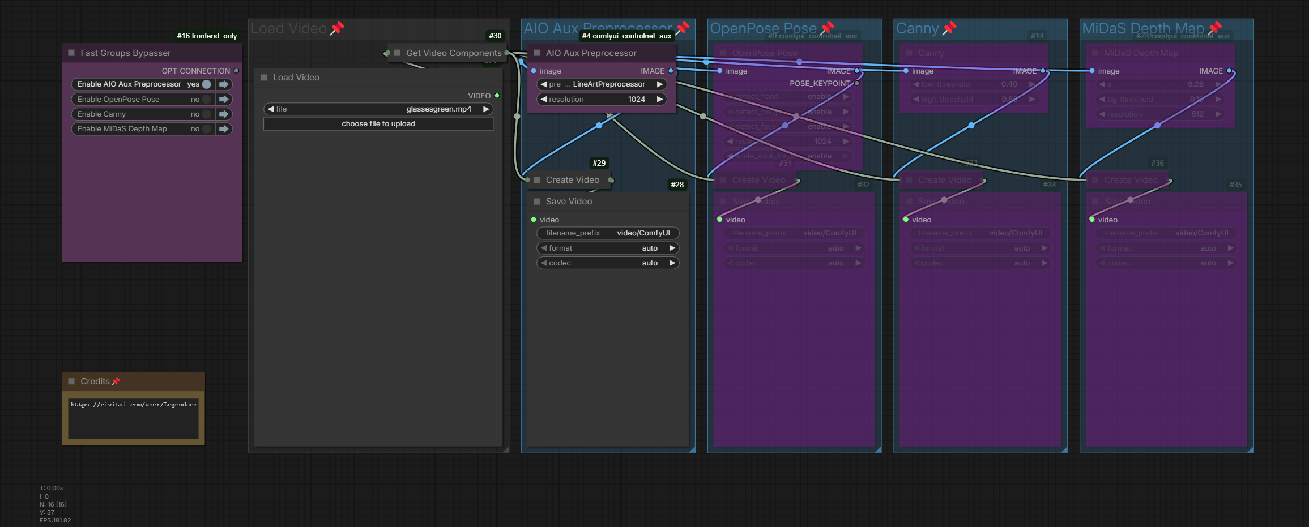This screenshot has width=1309, height=527.
Task: Click the Credits text box with civitai URL
Action: coord(133,418)
